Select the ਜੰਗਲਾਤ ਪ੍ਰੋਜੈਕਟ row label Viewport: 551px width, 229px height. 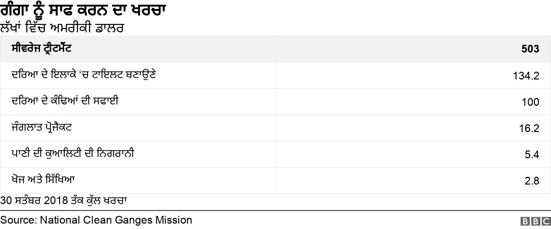click(42, 128)
